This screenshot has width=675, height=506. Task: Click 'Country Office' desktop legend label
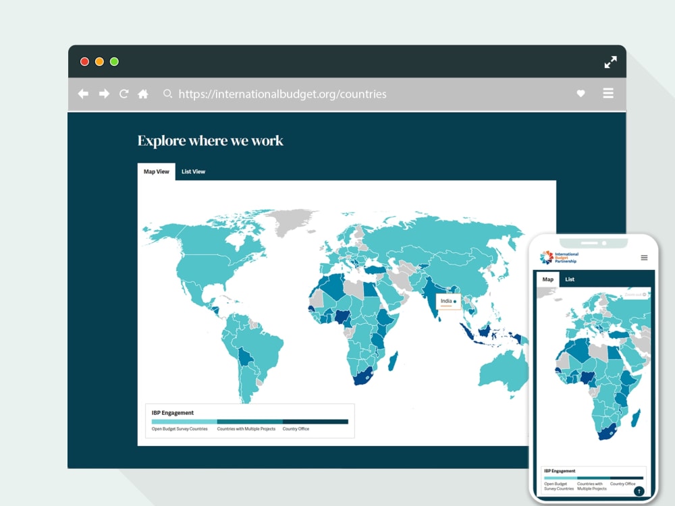pyautogui.click(x=296, y=429)
